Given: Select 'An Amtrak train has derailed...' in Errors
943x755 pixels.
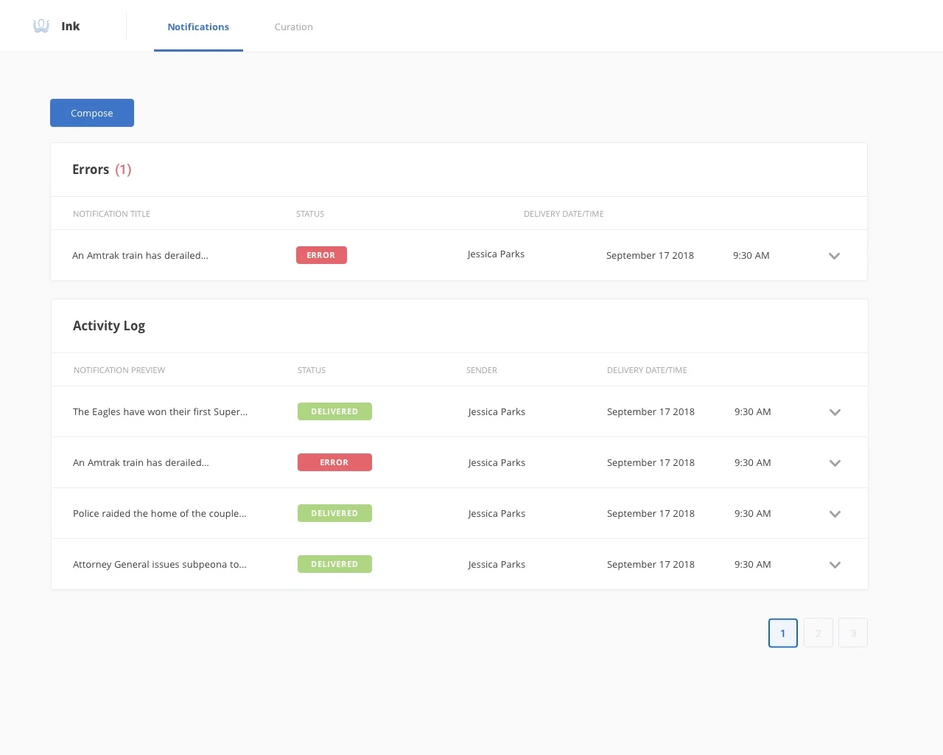Looking at the screenshot, I should 140,255.
